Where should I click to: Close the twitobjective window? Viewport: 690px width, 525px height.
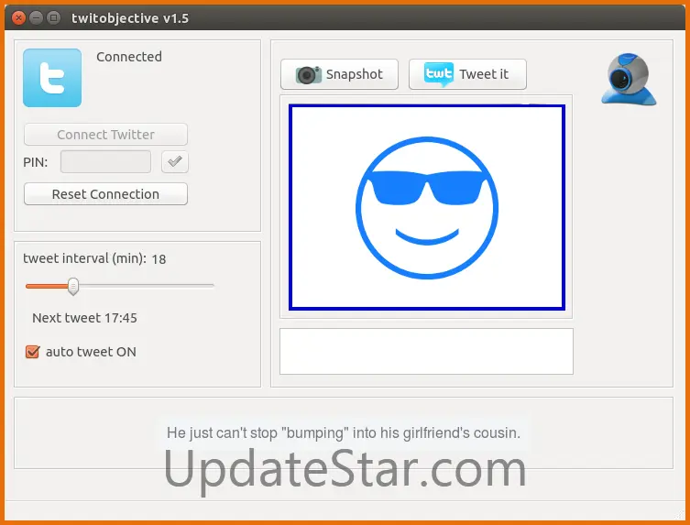coord(18,18)
